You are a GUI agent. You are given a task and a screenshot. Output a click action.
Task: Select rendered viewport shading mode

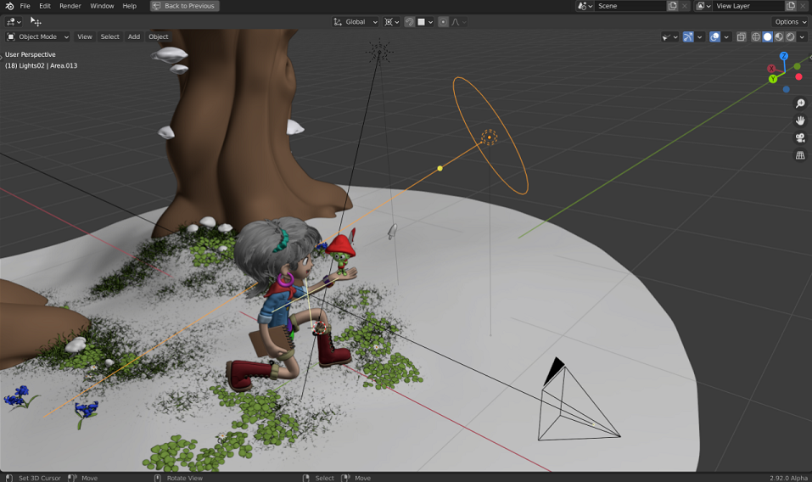click(790, 36)
